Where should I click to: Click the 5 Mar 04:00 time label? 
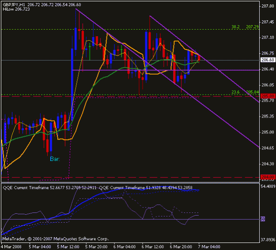coord(40,246)
